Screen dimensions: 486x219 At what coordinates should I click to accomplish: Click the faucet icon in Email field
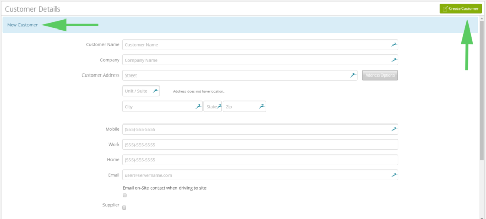[394, 175]
